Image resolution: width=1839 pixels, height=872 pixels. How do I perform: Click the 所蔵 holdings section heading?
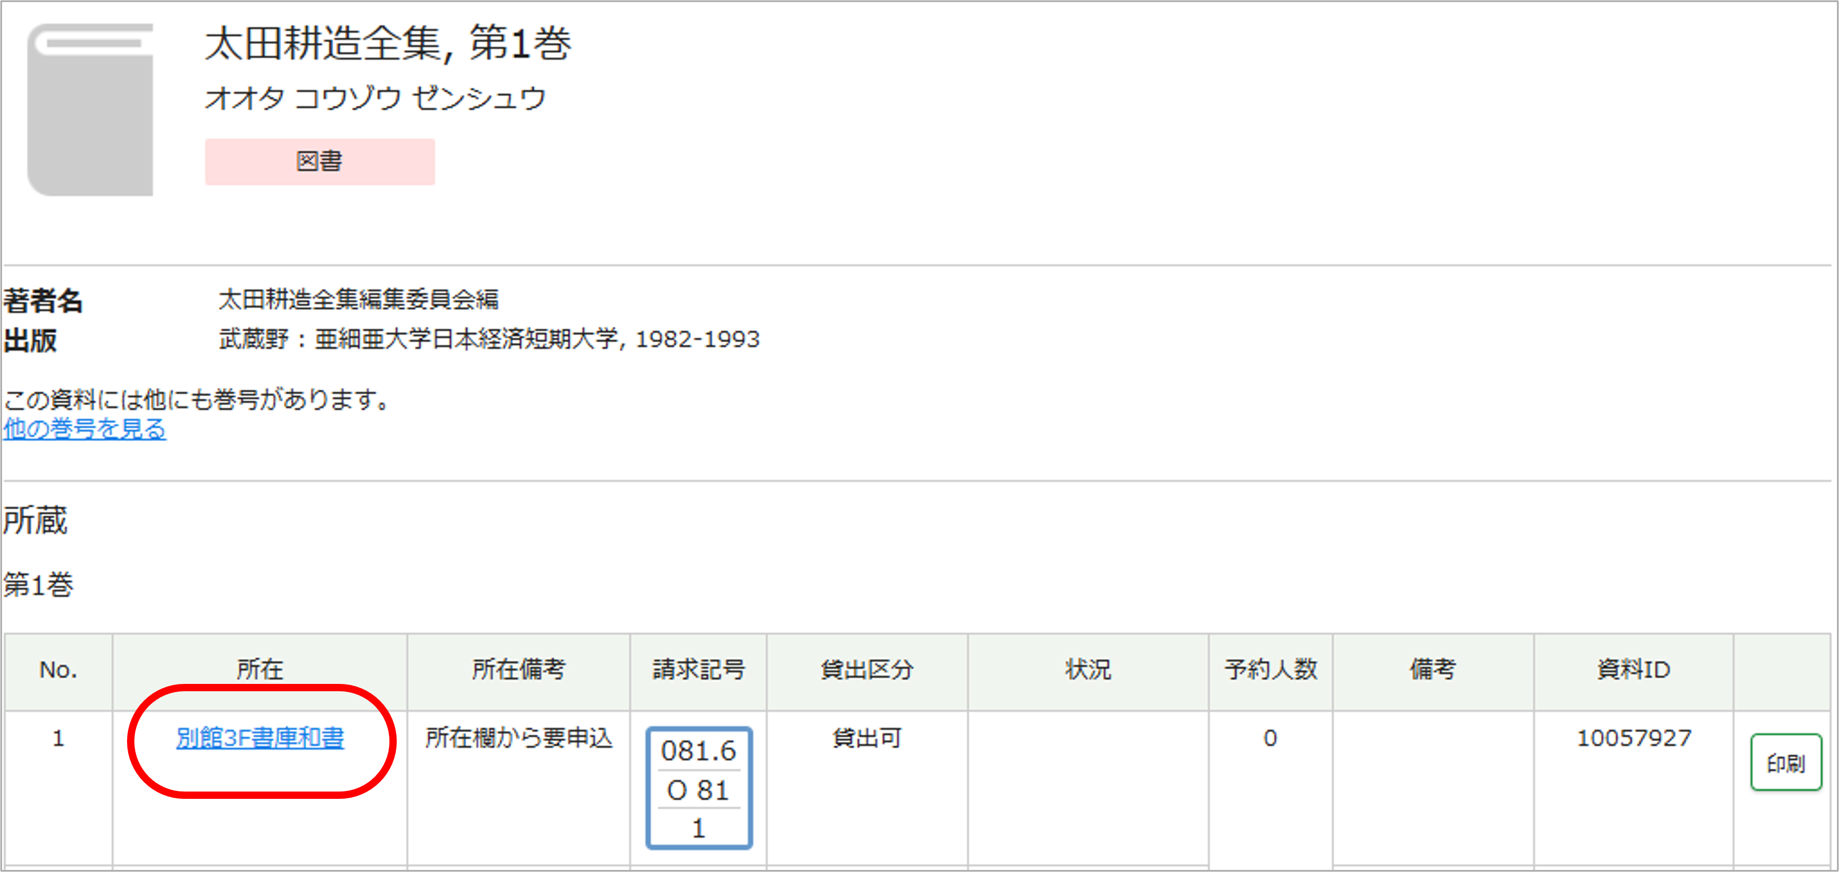pyautogui.click(x=36, y=520)
